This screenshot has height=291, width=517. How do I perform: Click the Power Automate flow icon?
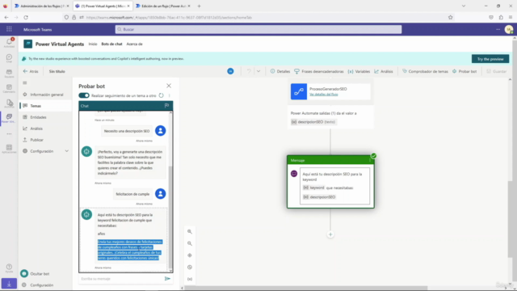tap(299, 91)
